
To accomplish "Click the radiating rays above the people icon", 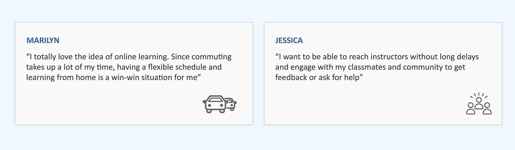I will pos(479,95).
